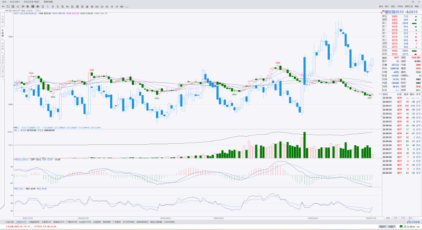
Task: Switch chart to 3-minute period
Action: pos(52,6)
